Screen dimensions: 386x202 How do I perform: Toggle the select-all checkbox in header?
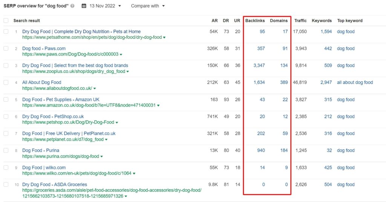point(6,21)
